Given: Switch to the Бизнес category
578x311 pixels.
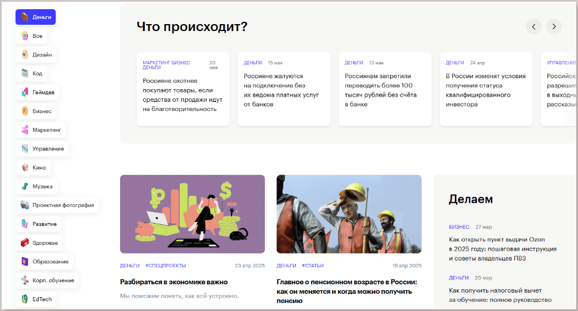Looking at the screenshot, I should [x=36, y=111].
